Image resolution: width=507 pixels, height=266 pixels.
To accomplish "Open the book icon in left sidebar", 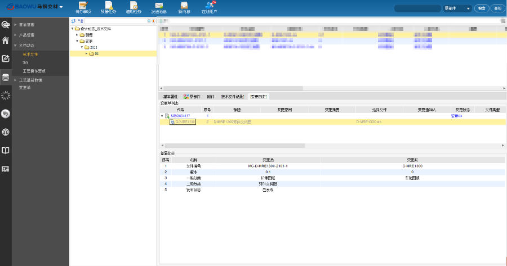I will 6,150.
